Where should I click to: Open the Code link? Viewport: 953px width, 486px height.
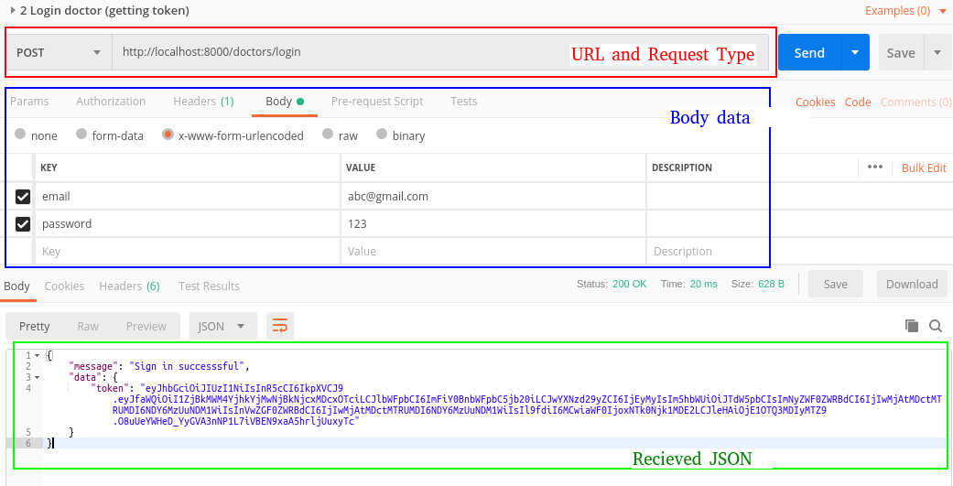(x=858, y=103)
